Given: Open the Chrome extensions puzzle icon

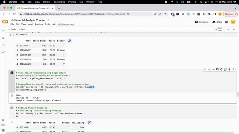Looking at the screenshot, I should [209, 14].
